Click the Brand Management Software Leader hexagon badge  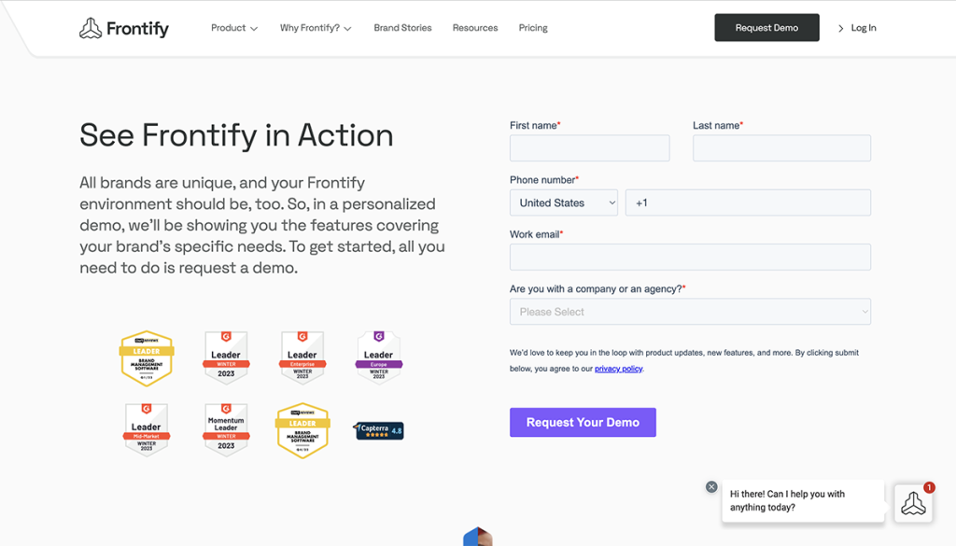(147, 358)
